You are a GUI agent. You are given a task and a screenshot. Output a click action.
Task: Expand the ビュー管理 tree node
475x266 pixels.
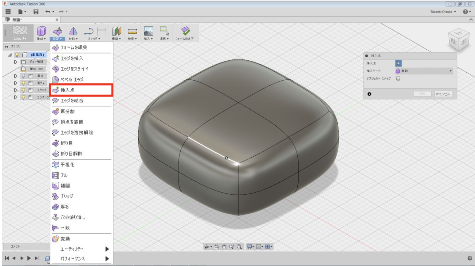pyautogui.click(x=16, y=62)
